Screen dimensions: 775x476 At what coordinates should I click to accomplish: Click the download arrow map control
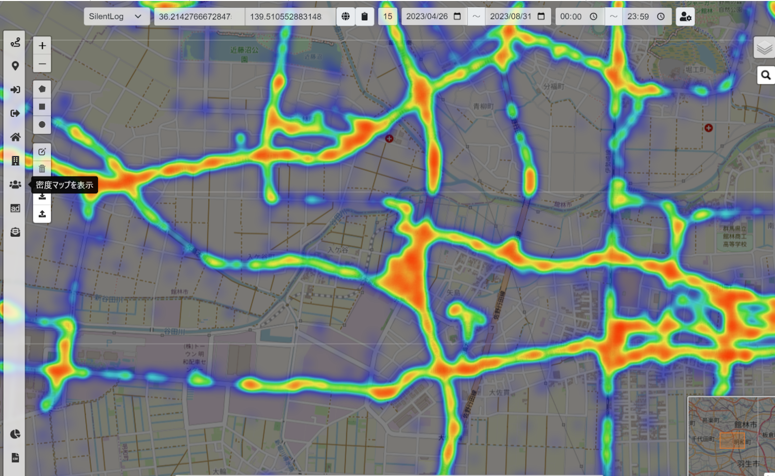pyautogui.click(x=42, y=197)
